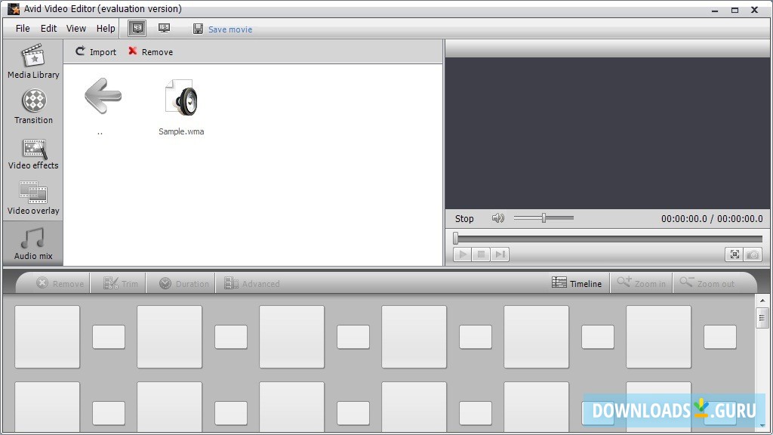The width and height of the screenshot is (773, 435).
Task: Close the Avid Video Editor window
Action: 754,10
